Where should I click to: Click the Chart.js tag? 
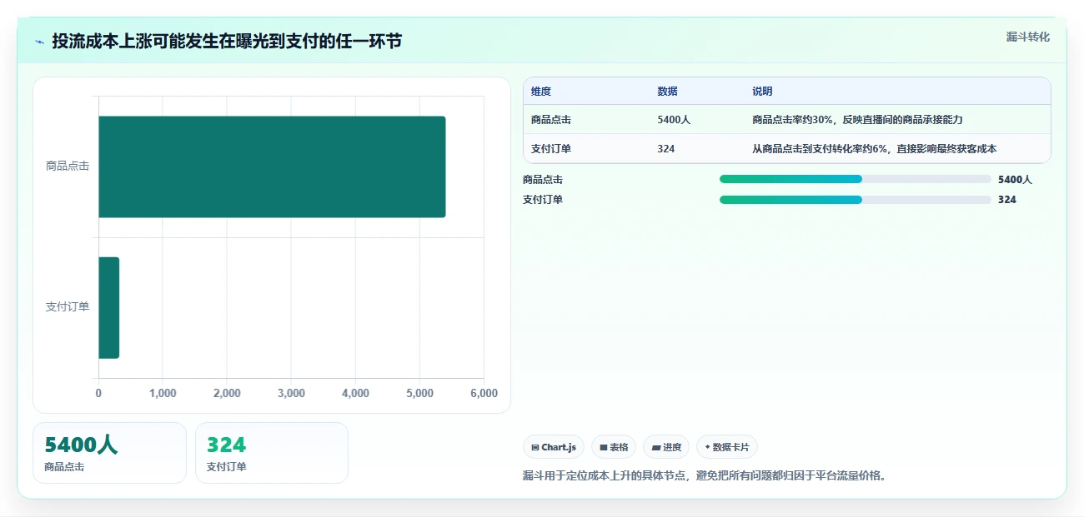point(554,447)
